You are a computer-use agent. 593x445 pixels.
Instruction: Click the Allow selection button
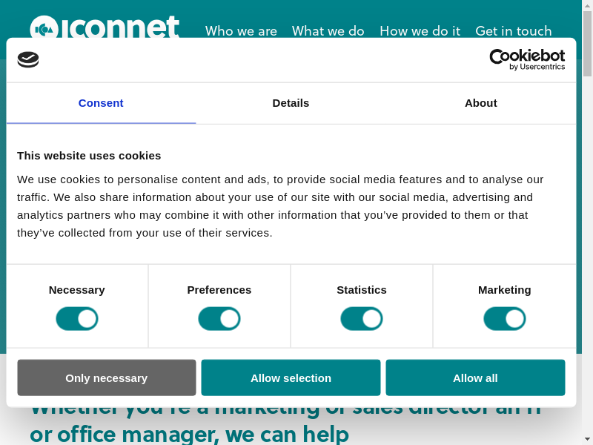pyautogui.click(x=291, y=378)
